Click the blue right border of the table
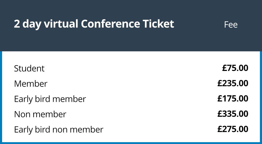262x144 pixels. (261, 97)
